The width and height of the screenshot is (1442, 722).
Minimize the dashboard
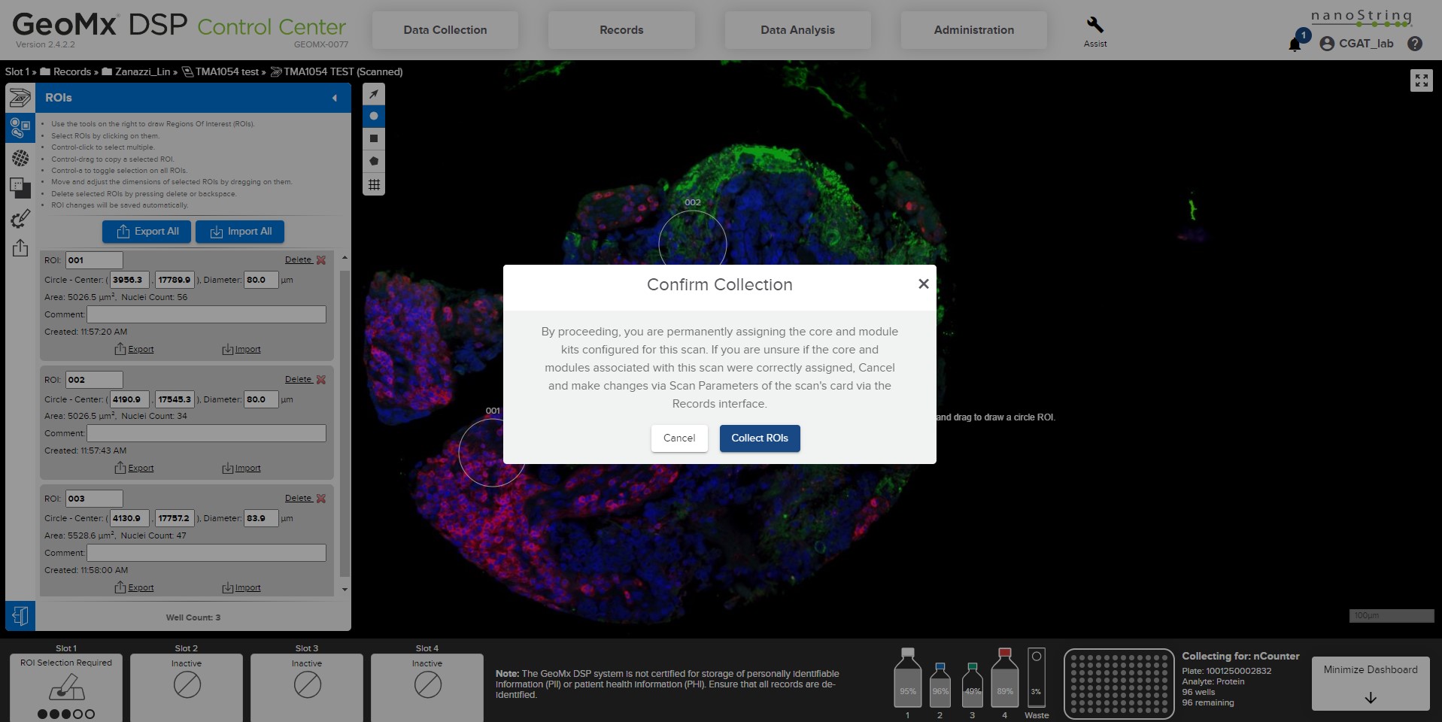pos(1370,683)
